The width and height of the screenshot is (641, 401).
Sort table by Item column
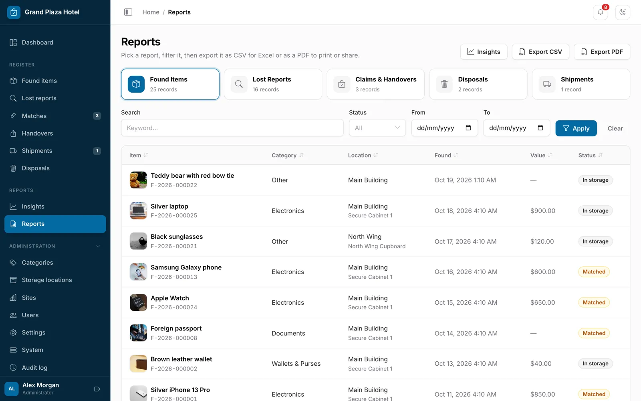(139, 155)
